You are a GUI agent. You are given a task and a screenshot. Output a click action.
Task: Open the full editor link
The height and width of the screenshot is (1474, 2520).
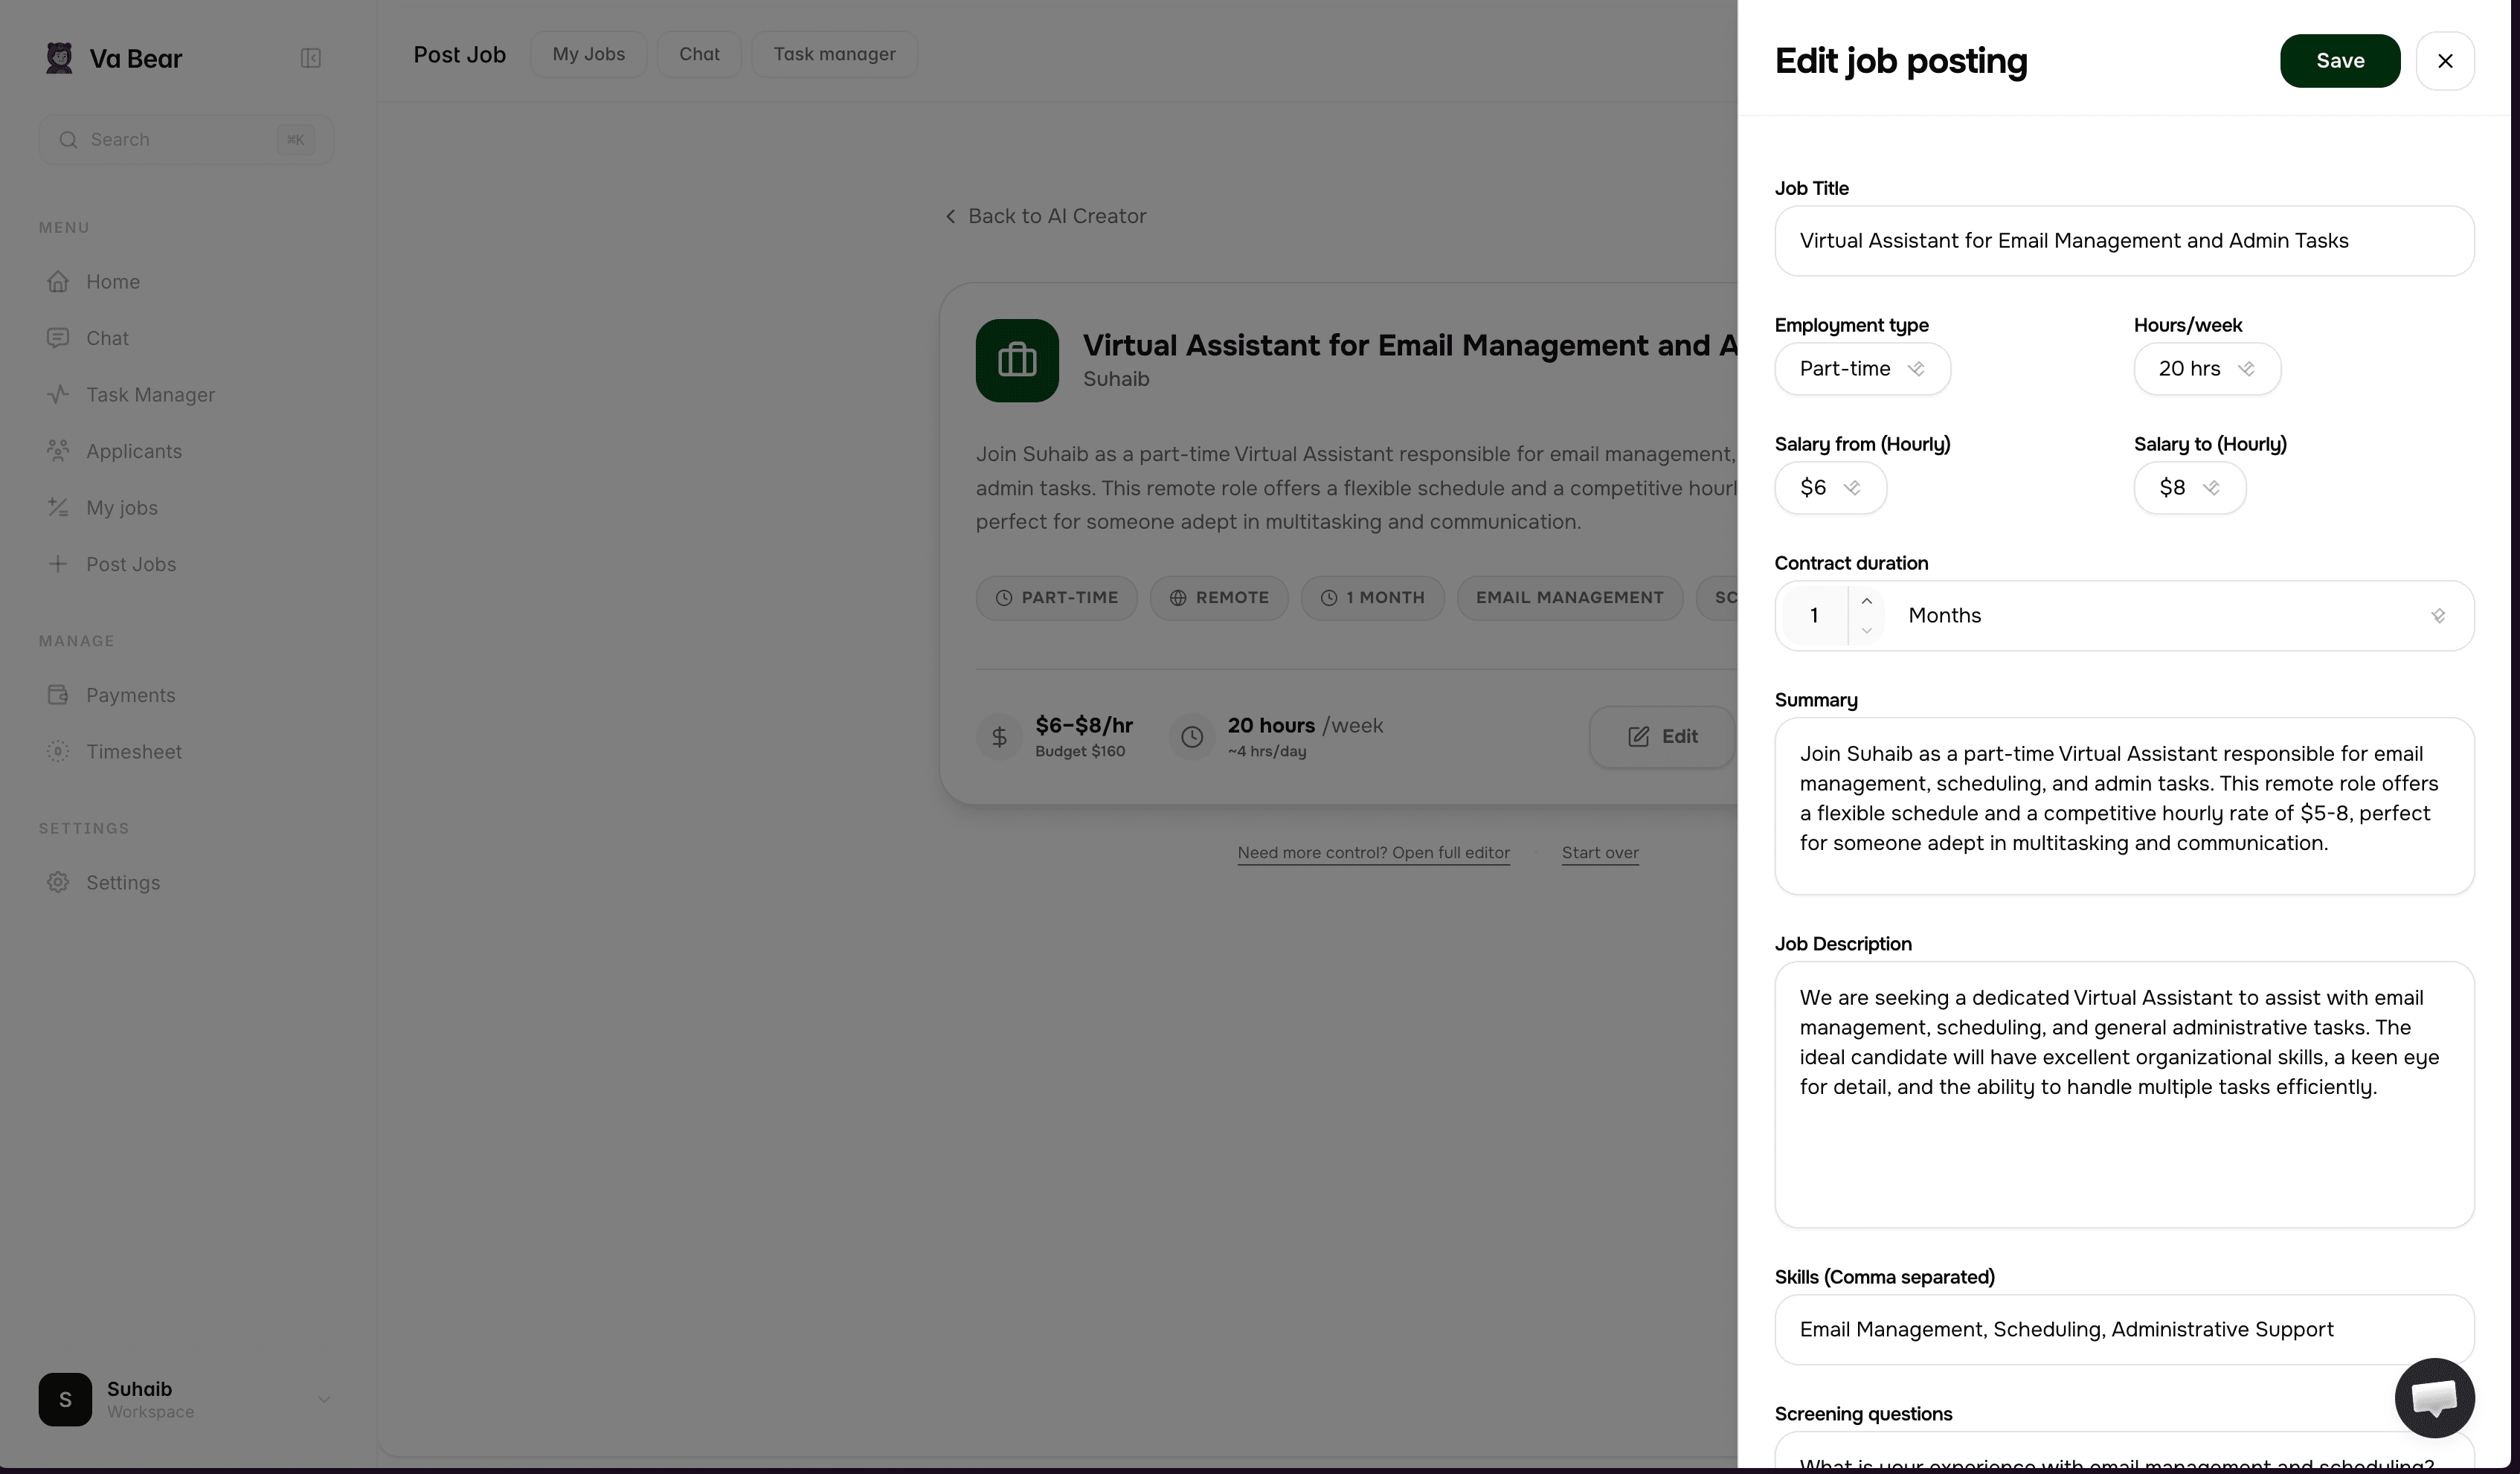(1374, 853)
